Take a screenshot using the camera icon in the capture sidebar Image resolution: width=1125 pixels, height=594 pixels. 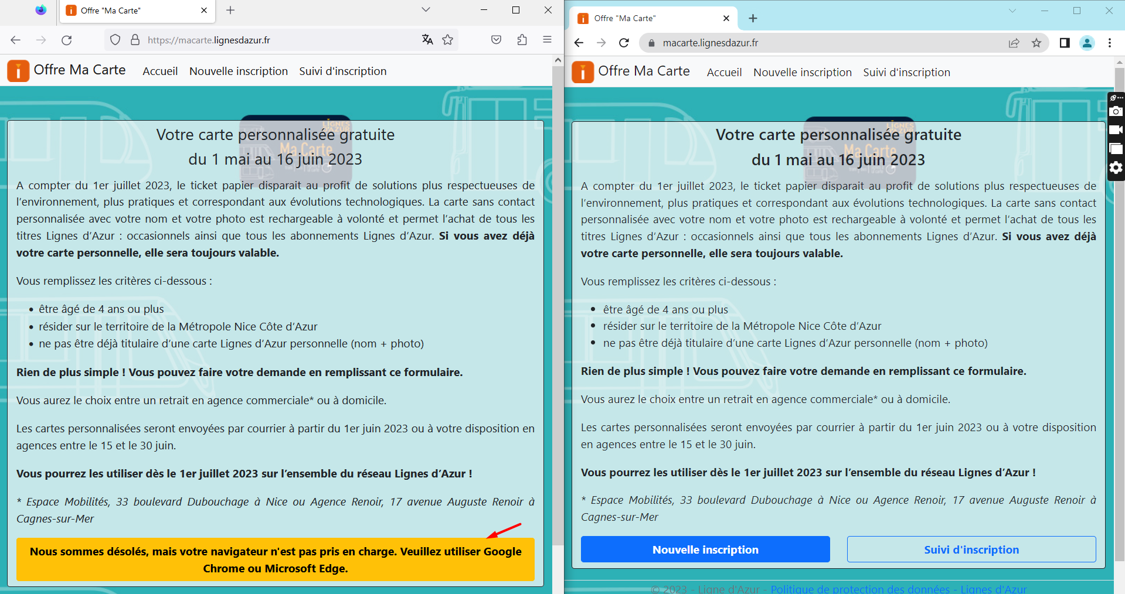1116,111
